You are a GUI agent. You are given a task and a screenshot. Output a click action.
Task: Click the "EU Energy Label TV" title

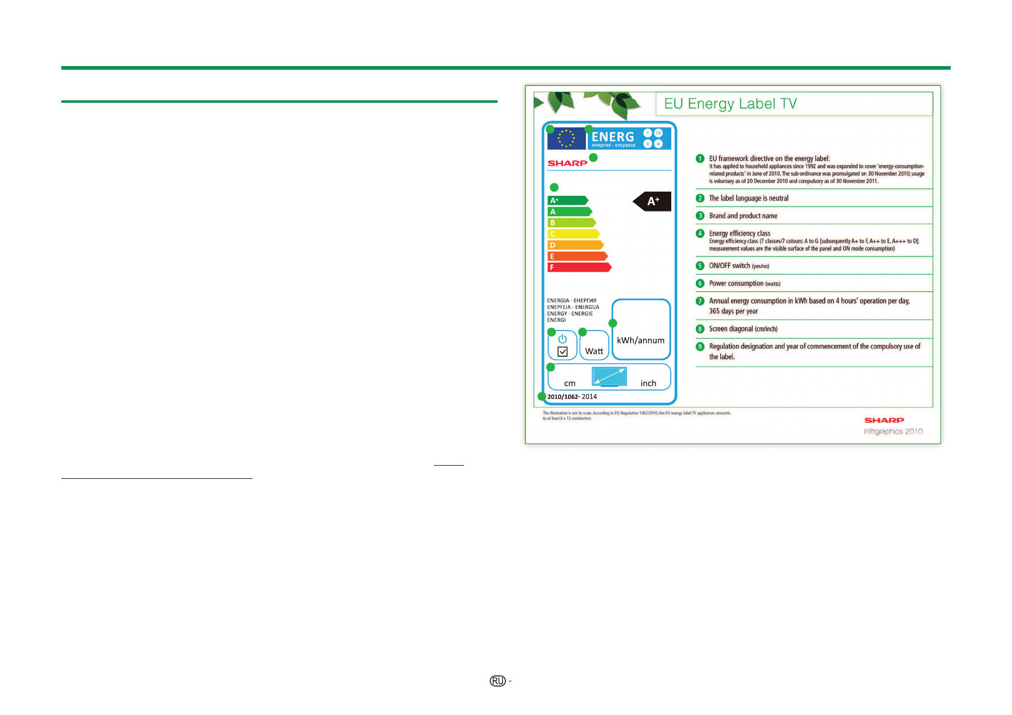tap(730, 104)
